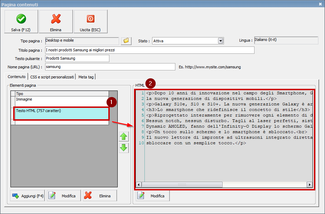Click HTML editor scroll right arrow

tap(309, 185)
